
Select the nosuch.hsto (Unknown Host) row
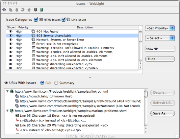[x=44, y=96]
